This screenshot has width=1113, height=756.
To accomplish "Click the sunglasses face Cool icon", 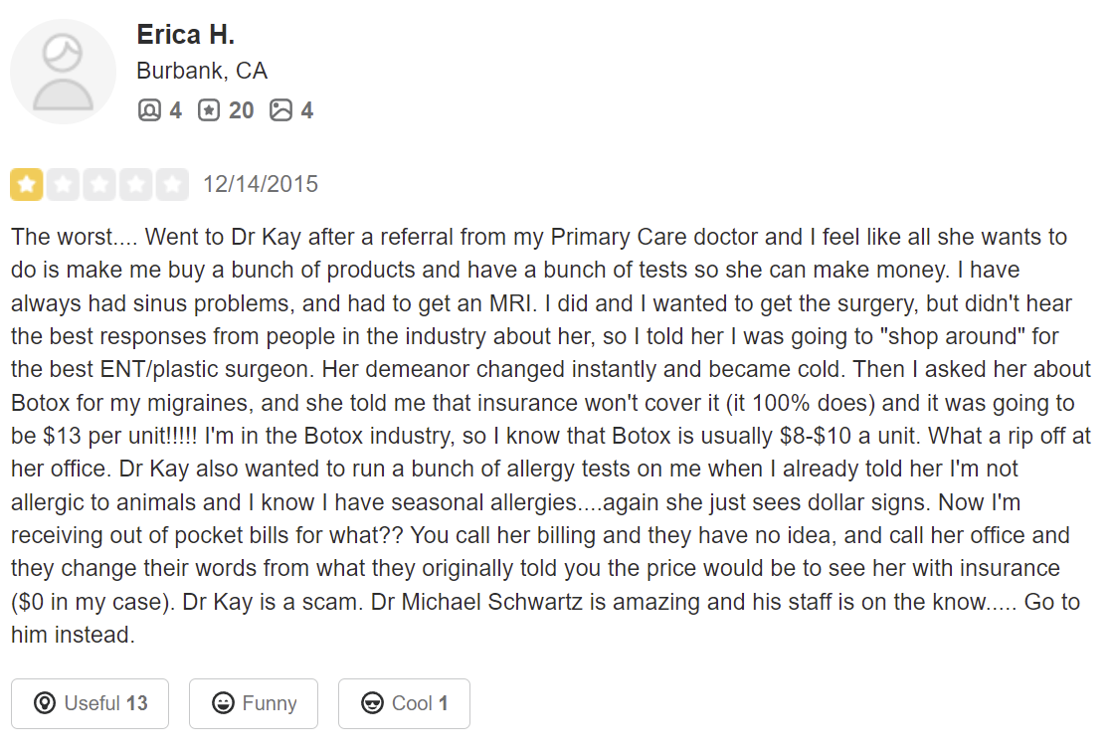I will (373, 703).
